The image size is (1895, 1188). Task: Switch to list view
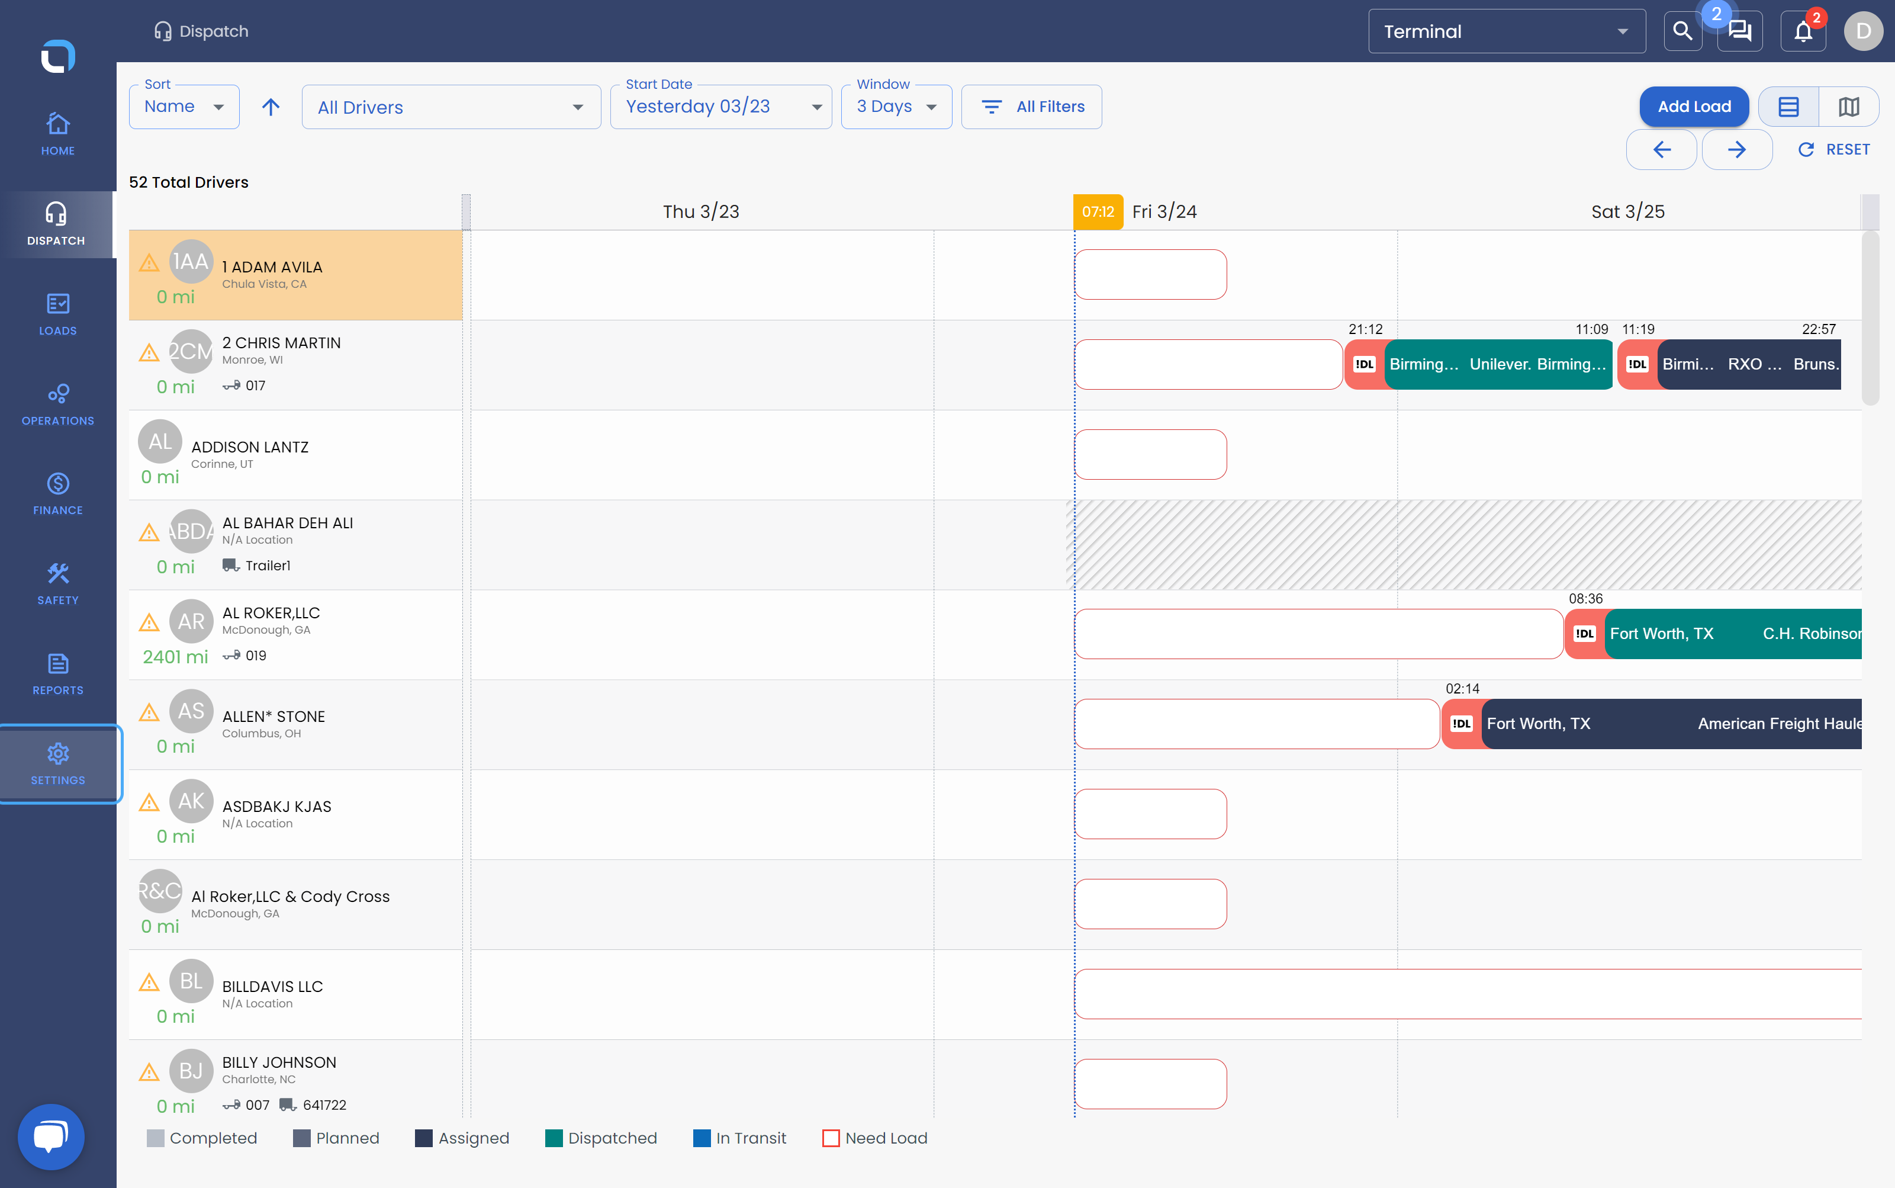1788,107
